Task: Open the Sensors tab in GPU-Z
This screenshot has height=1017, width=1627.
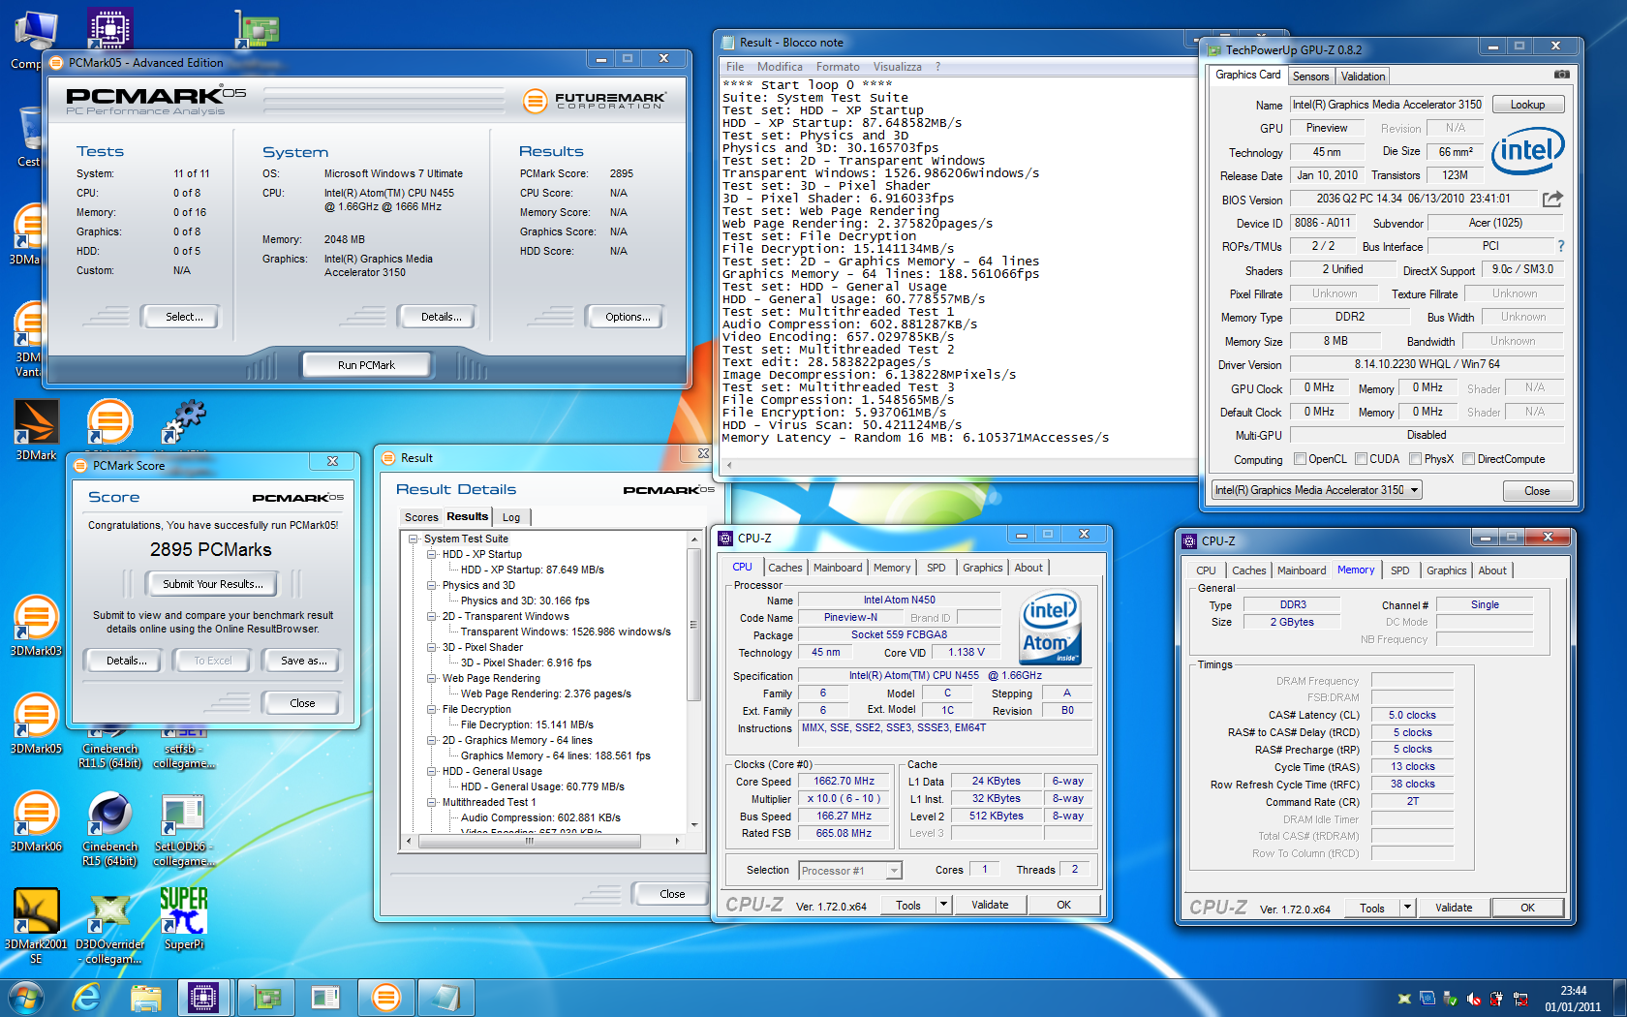Action: click(x=1310, y=77)
